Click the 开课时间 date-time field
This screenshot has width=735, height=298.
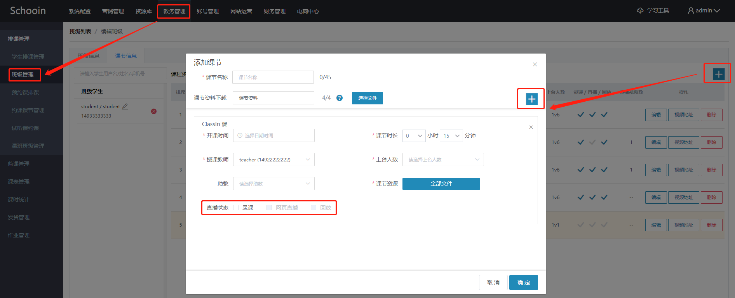[x=274, y=135]
